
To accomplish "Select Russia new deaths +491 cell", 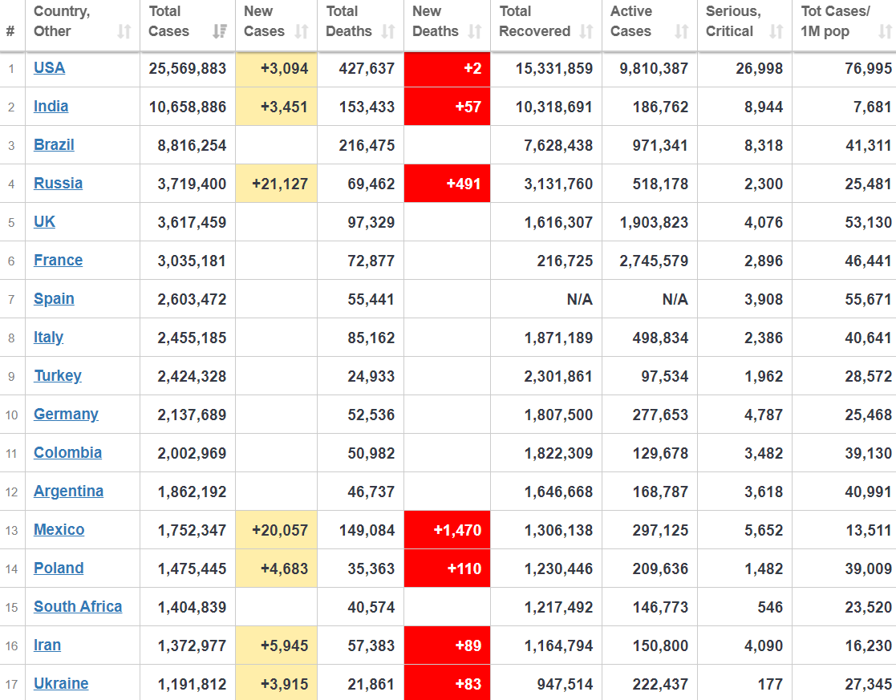I will coord(447,184).
